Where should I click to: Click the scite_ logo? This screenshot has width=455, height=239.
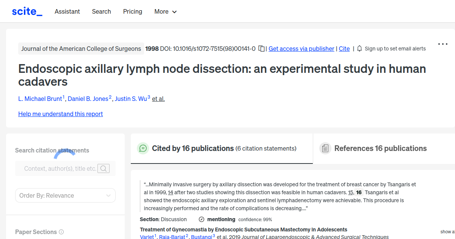tap(27, 11)
